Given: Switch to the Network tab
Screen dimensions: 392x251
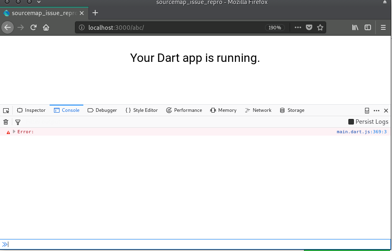Looking at the screenshot, I should [x=258, y=110].
